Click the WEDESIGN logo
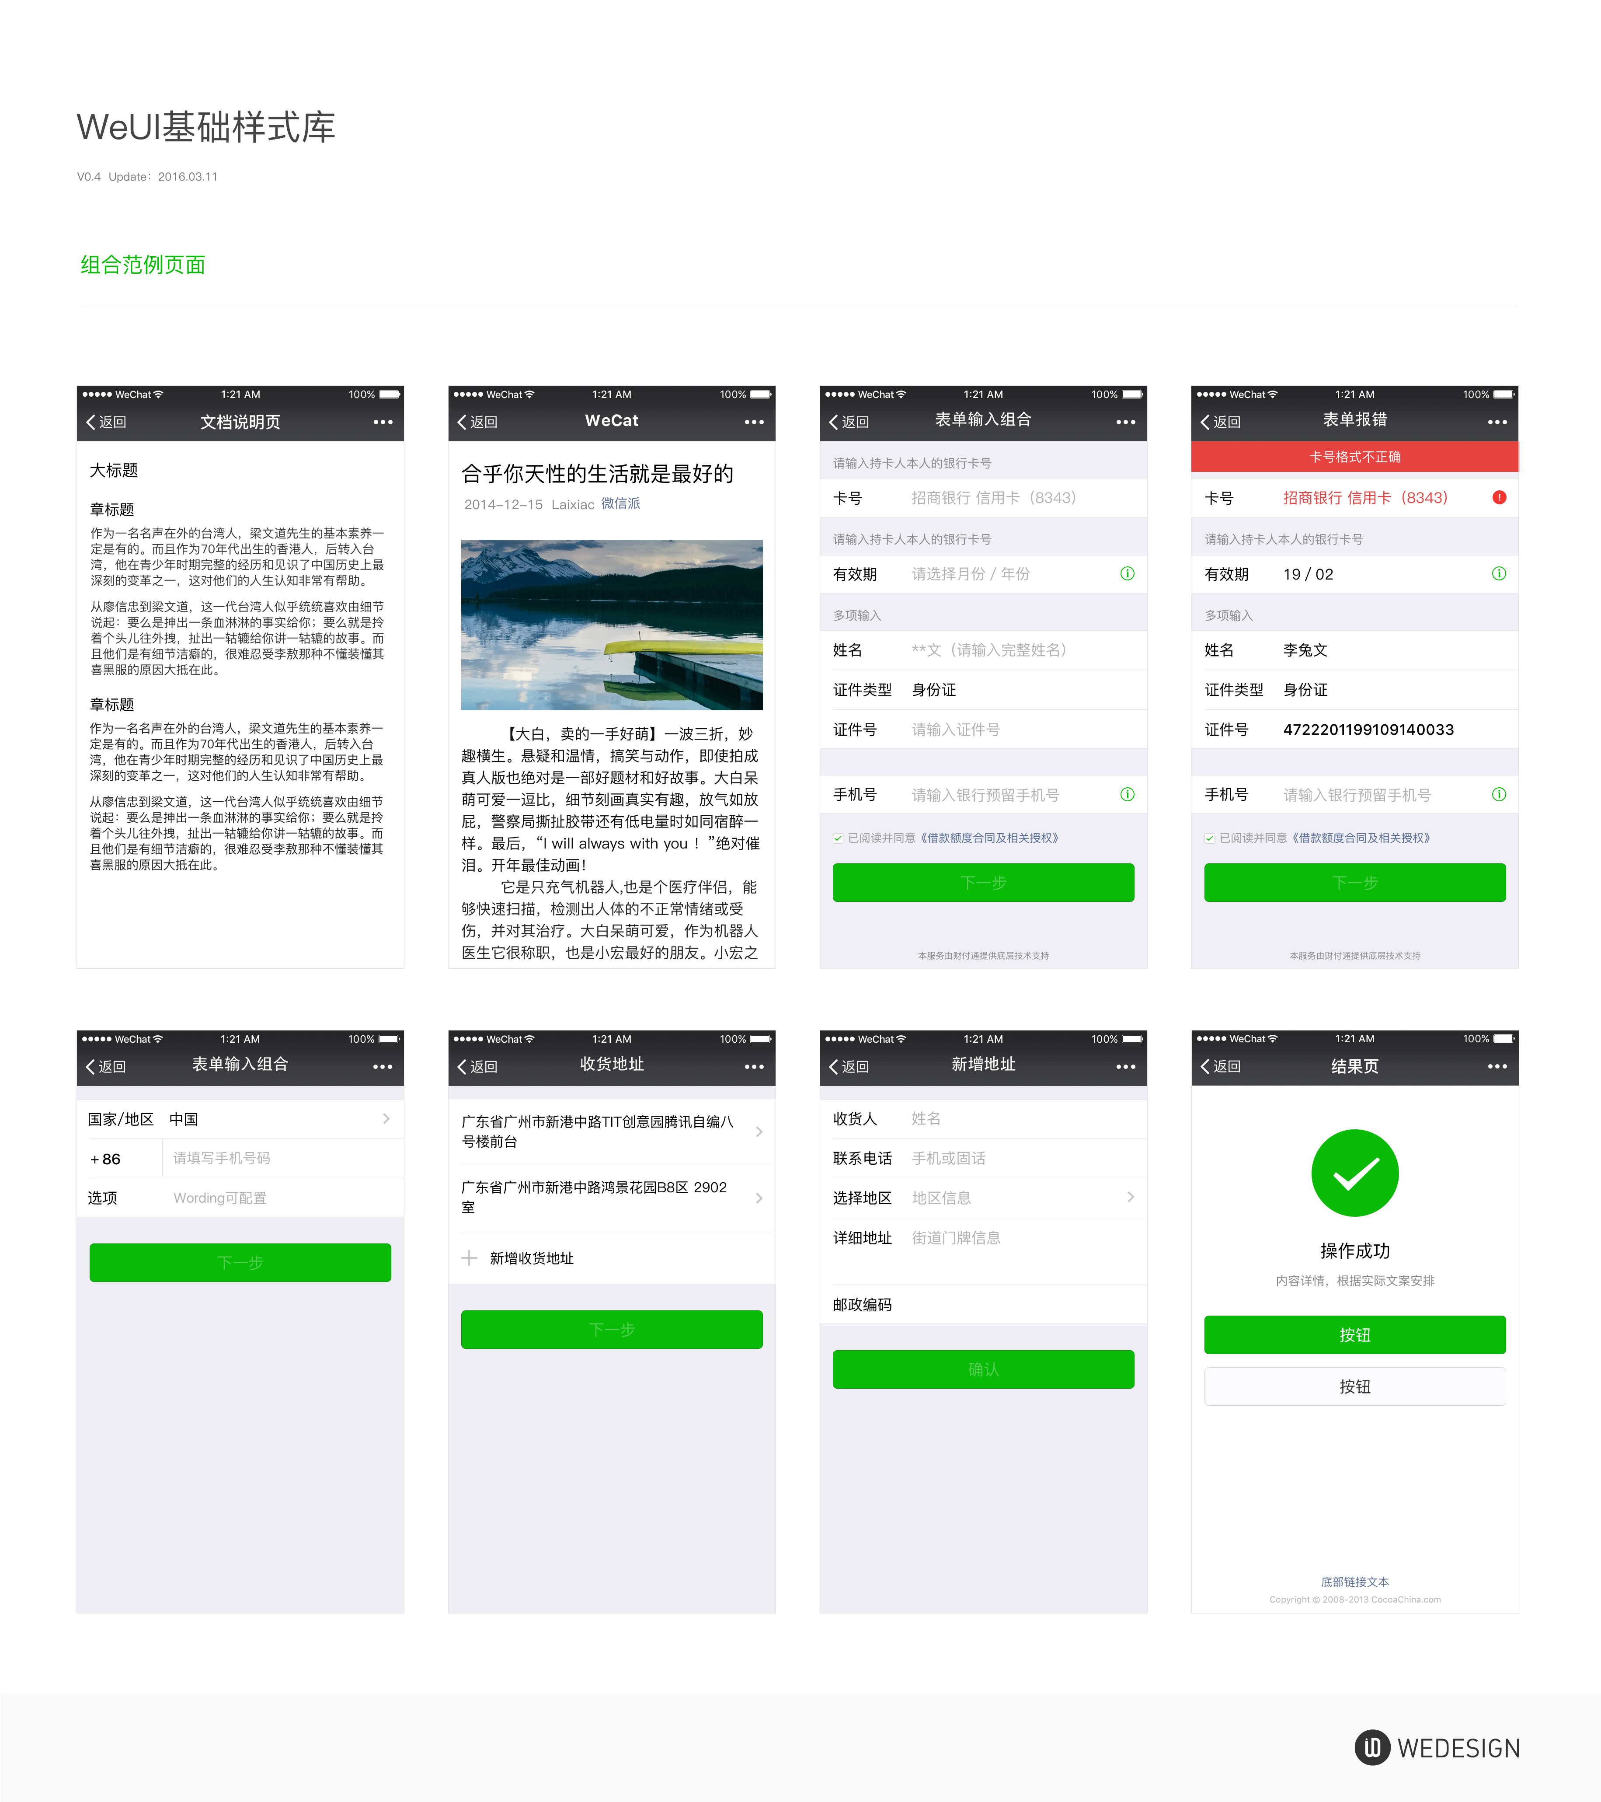The height and width of the screenshot is (1802, 1601). (1437, 1747)
